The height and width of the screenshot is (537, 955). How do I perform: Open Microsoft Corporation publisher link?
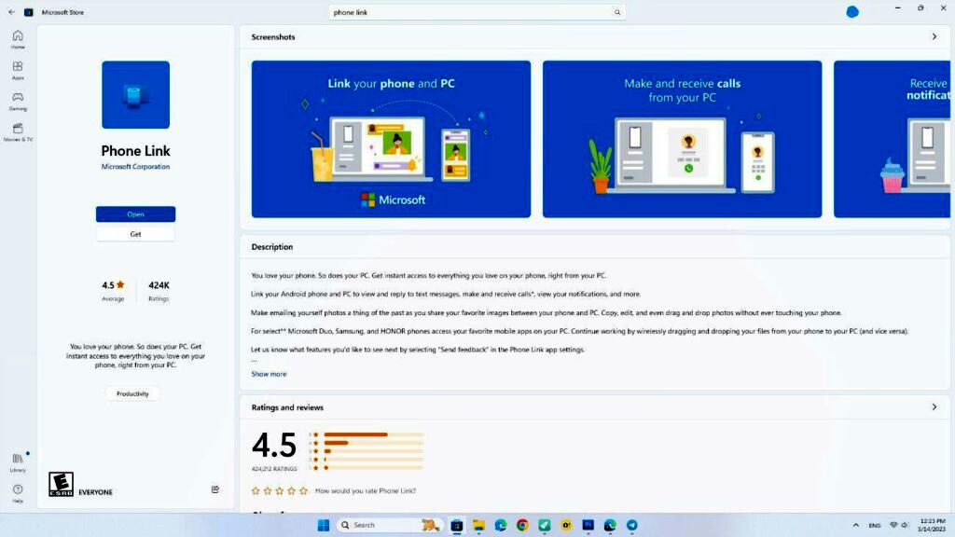coord(135,167)
